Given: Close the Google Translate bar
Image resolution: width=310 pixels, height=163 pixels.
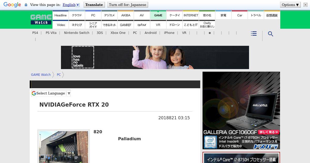Looking at the screenshot, I should (x=305, y=5).
